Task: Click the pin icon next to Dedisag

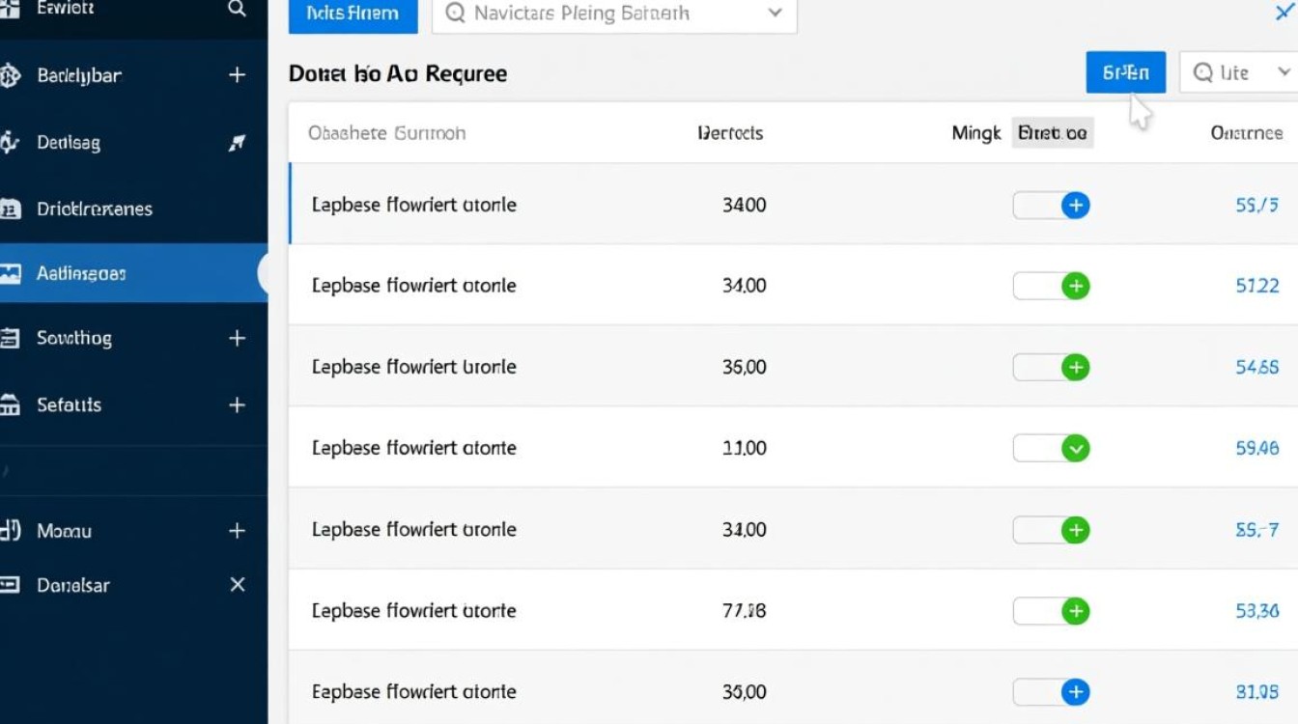Action: 237,143
